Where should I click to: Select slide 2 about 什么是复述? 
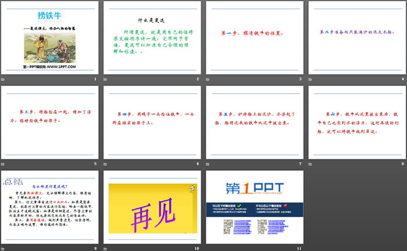pyautogui.click(x=152, y=38)
